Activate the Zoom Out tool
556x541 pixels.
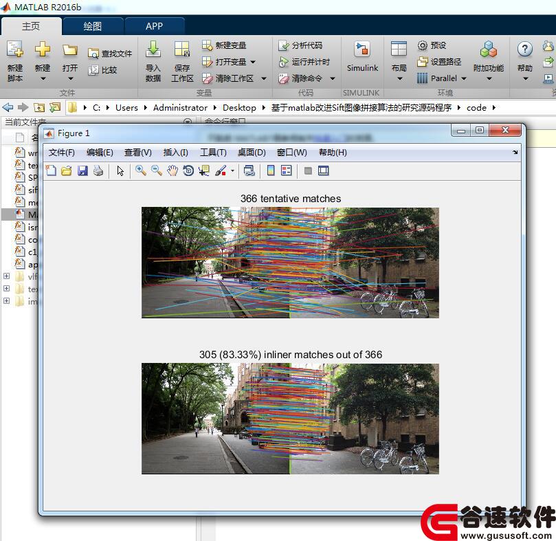(157, 170)
